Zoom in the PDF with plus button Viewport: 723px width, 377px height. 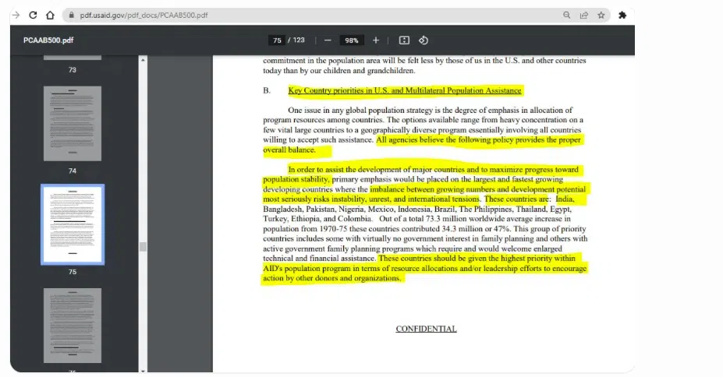pos(376,40)
